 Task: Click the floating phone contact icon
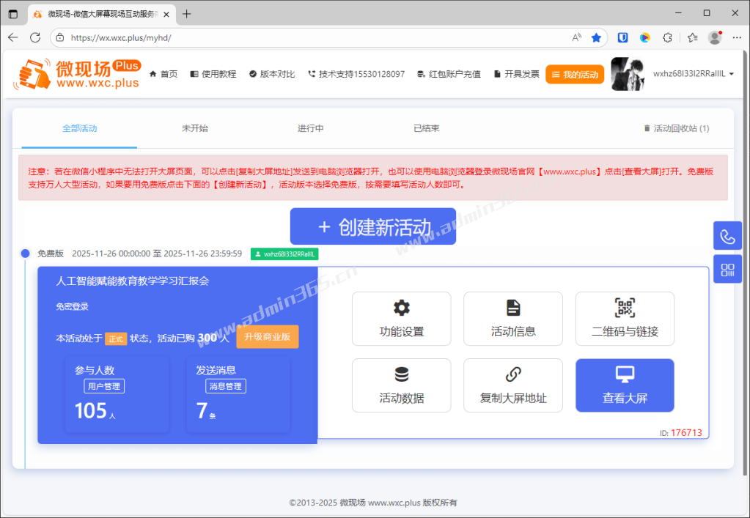727,236
